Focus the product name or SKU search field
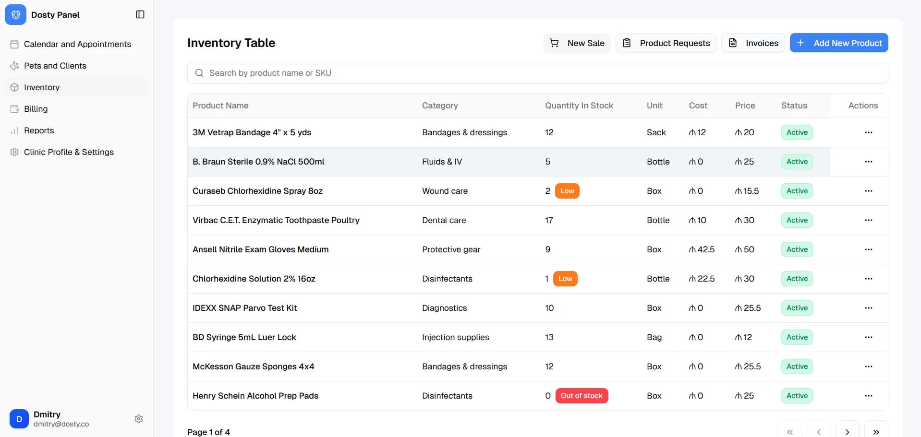Image resolution: width=921 pixels, height=437 pixels. (538, 73)
